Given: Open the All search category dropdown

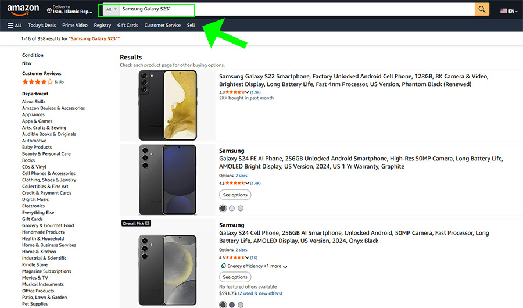Looking at the screenshot, I should [111, 10].
